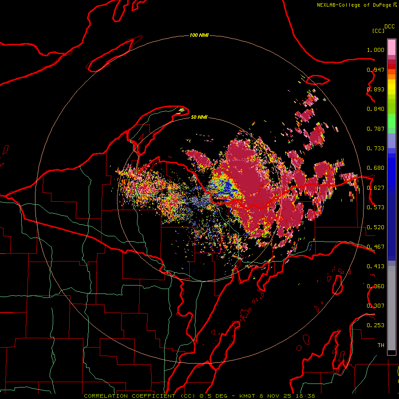Click the [CC] units label
This screenshot has height=399, width=399.
click(x=378, y=31)
